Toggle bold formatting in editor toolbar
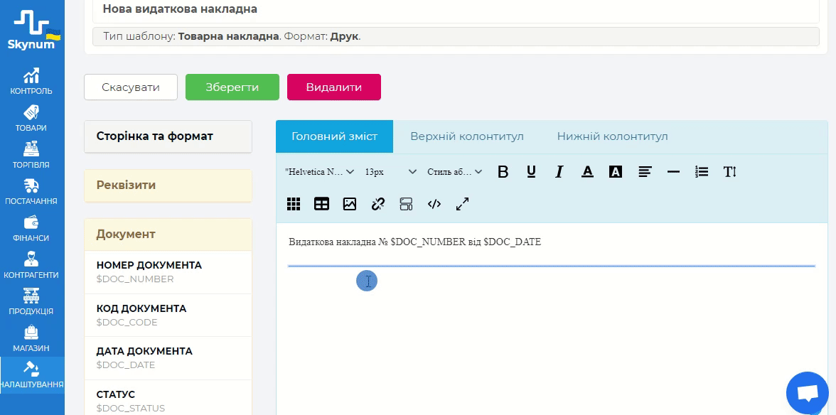The image size is (836, 415). [503, 171]
